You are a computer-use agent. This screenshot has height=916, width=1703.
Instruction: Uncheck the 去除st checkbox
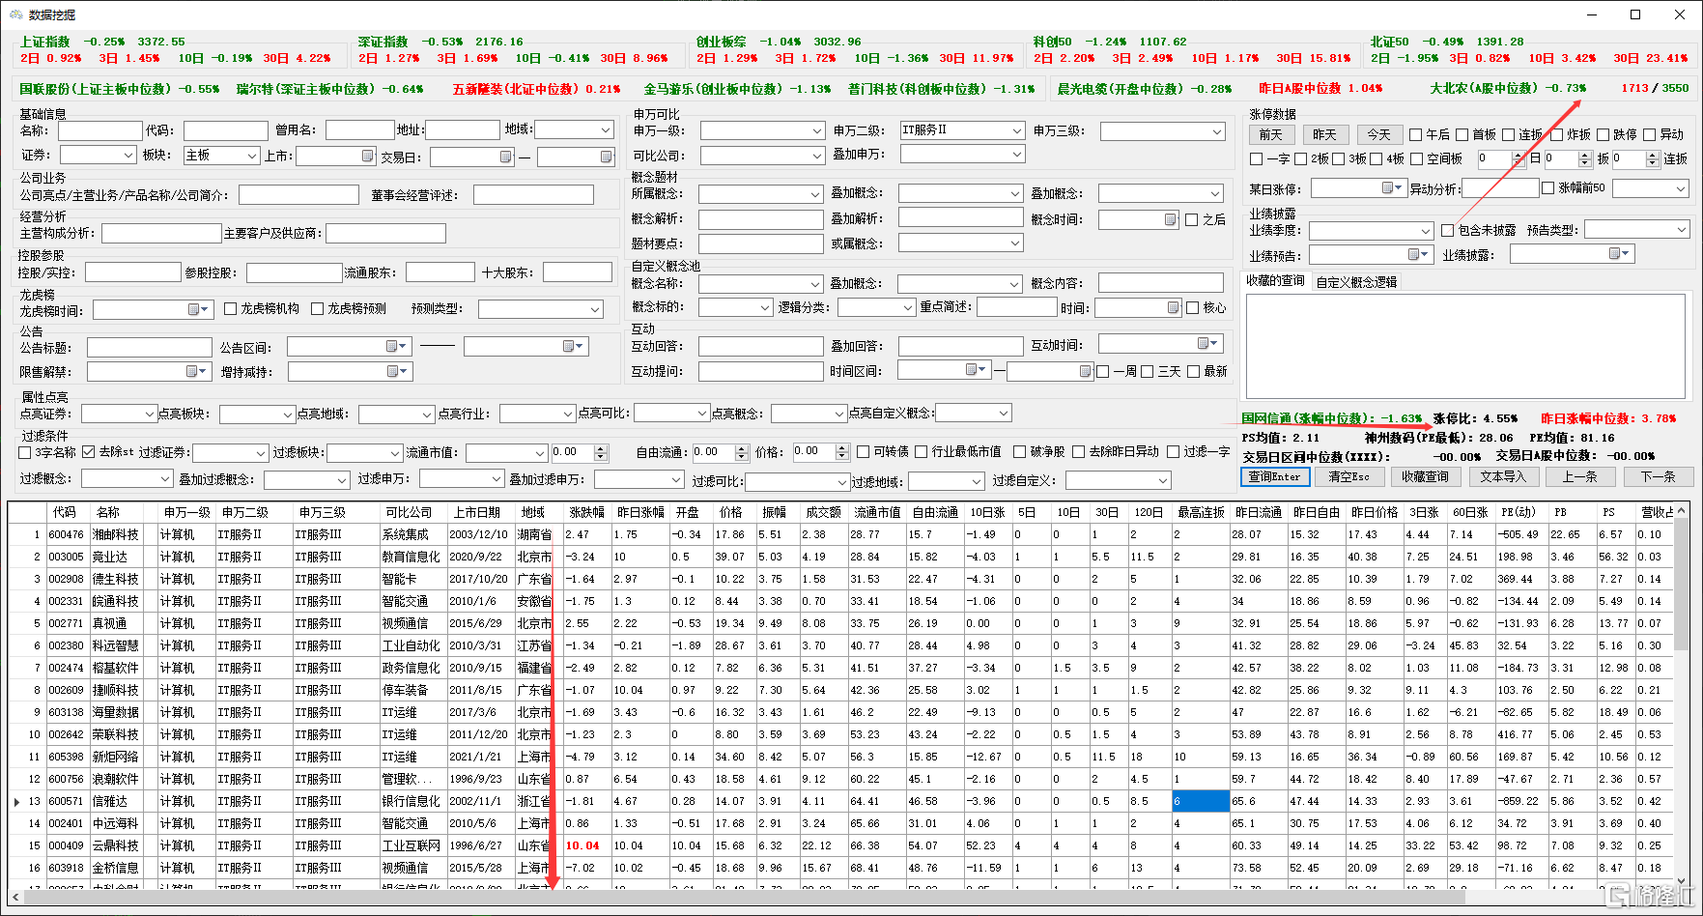click(89, 452)
